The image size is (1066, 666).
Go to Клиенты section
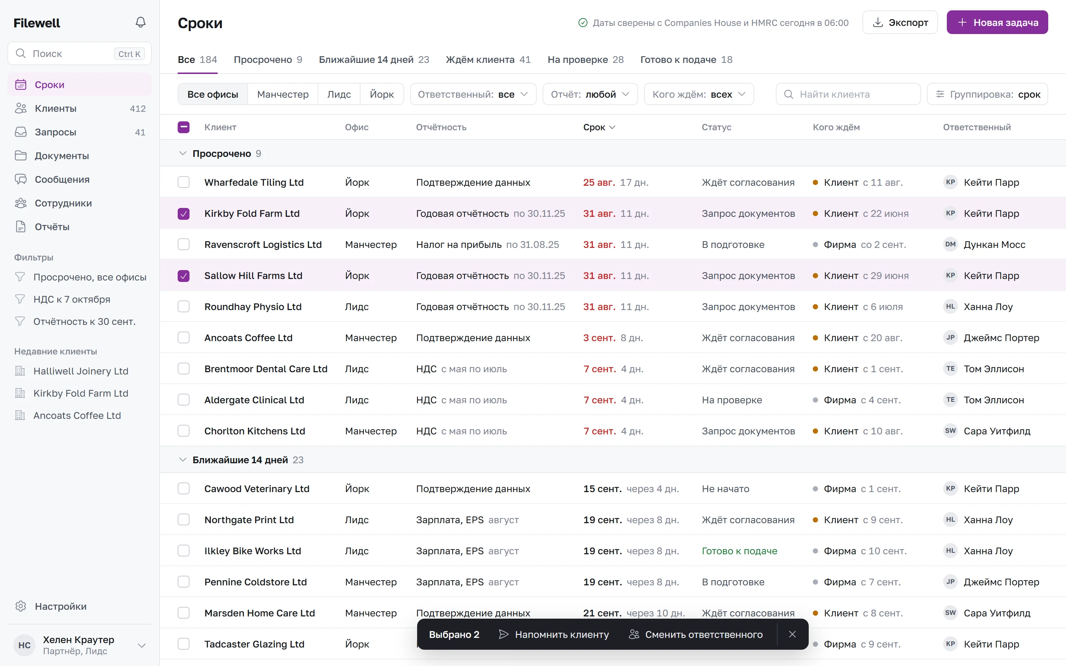click(79, 108)
